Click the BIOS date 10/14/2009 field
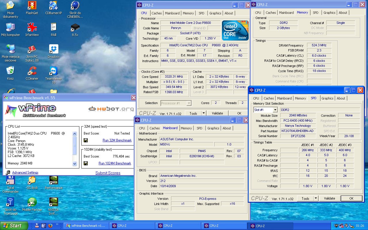Screen dimensions: 368x230 202,186
